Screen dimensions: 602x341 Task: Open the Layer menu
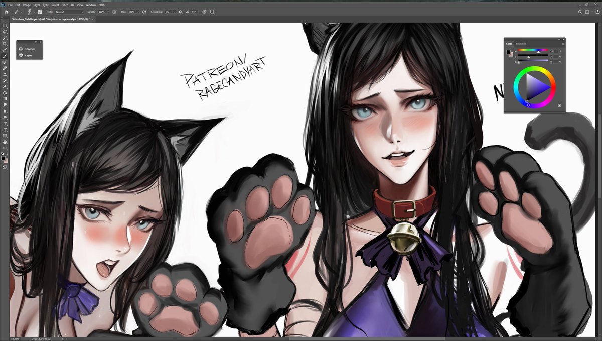(x=37, y=4)
